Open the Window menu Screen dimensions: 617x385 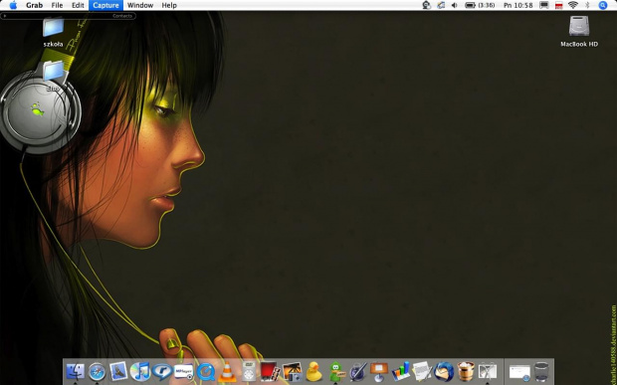(x=140, y=5)
